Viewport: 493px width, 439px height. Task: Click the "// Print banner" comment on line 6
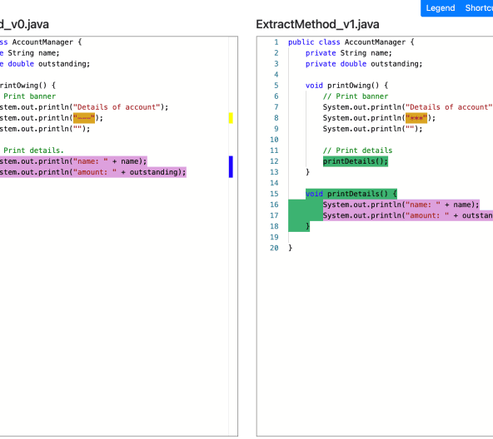pos(356,96)
